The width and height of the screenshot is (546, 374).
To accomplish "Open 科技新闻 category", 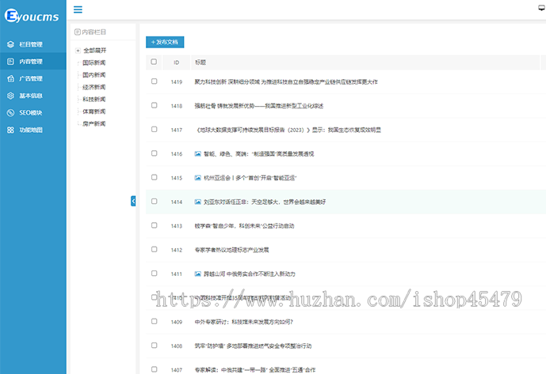I will point(94,99).
